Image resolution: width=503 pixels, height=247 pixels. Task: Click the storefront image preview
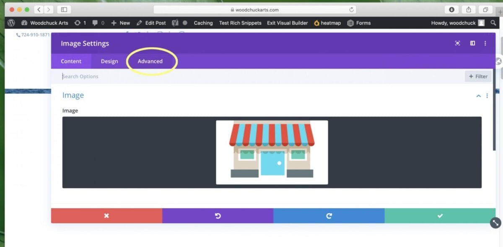point(272,152)
